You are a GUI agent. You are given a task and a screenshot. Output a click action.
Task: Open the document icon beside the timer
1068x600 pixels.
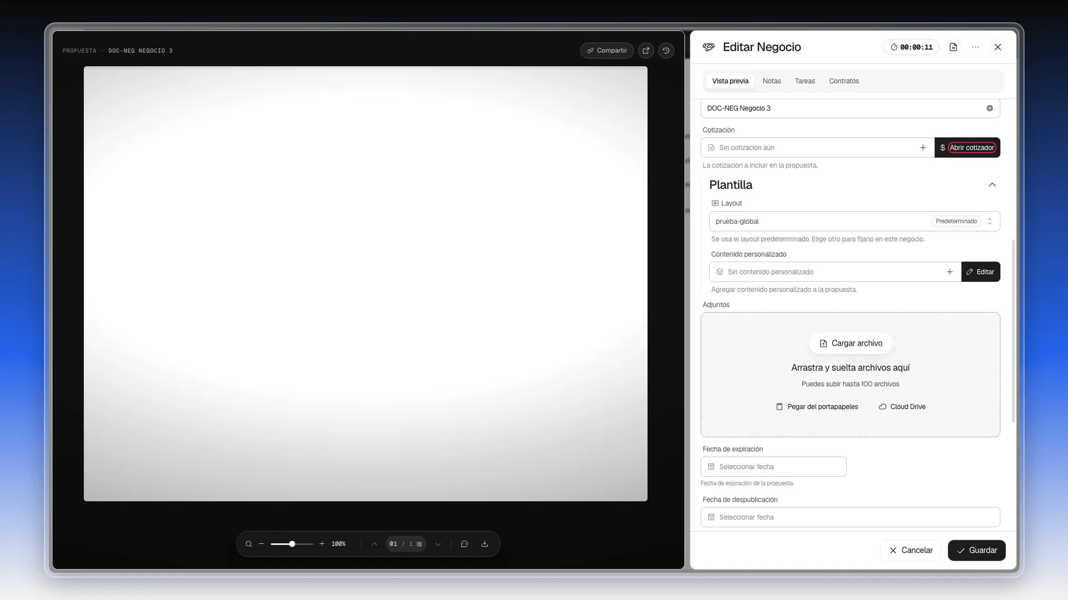(x=953, y=47)
